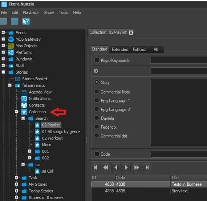Select the Platforms share icon
This screenshot has height=201, width=207.
pos(11,52)
